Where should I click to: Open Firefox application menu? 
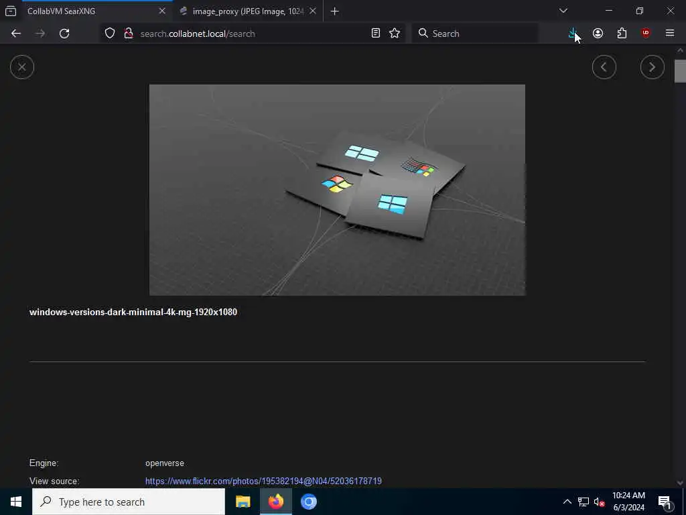[670, 34]
